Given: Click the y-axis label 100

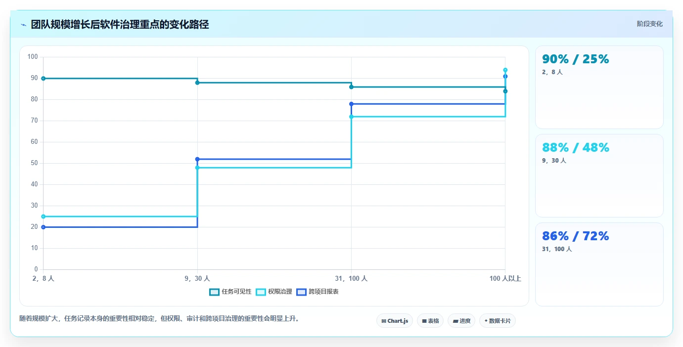Looking at the screenshot, I should (x=33, y=57).
